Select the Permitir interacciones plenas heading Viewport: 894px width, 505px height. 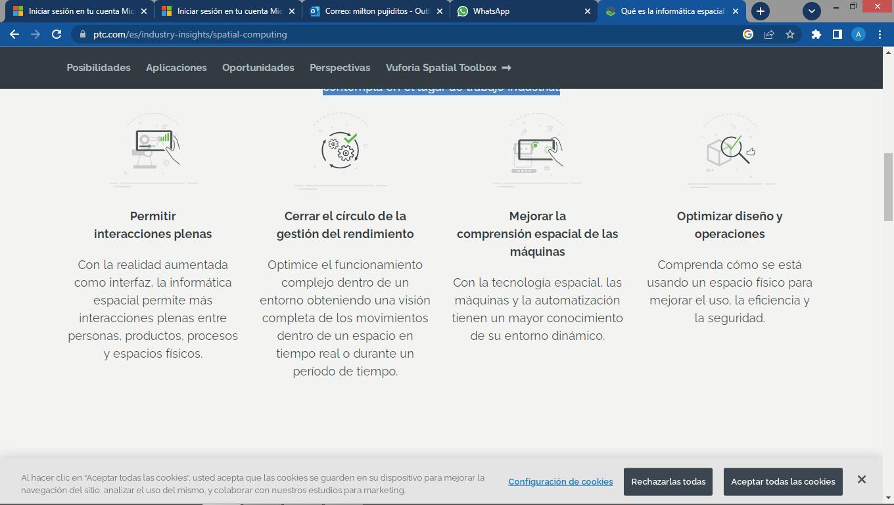[153, 225]
